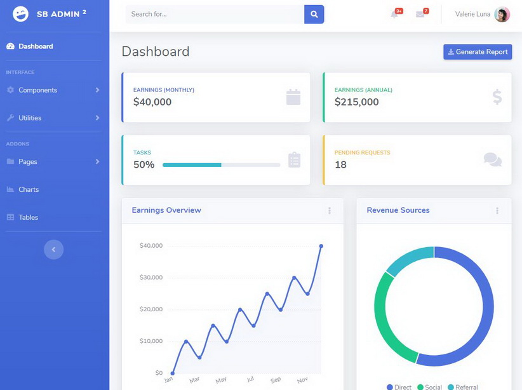Click the calendar icon on monthly earnings
This screenshot has width=522, height=390.
tap(293, 97)
